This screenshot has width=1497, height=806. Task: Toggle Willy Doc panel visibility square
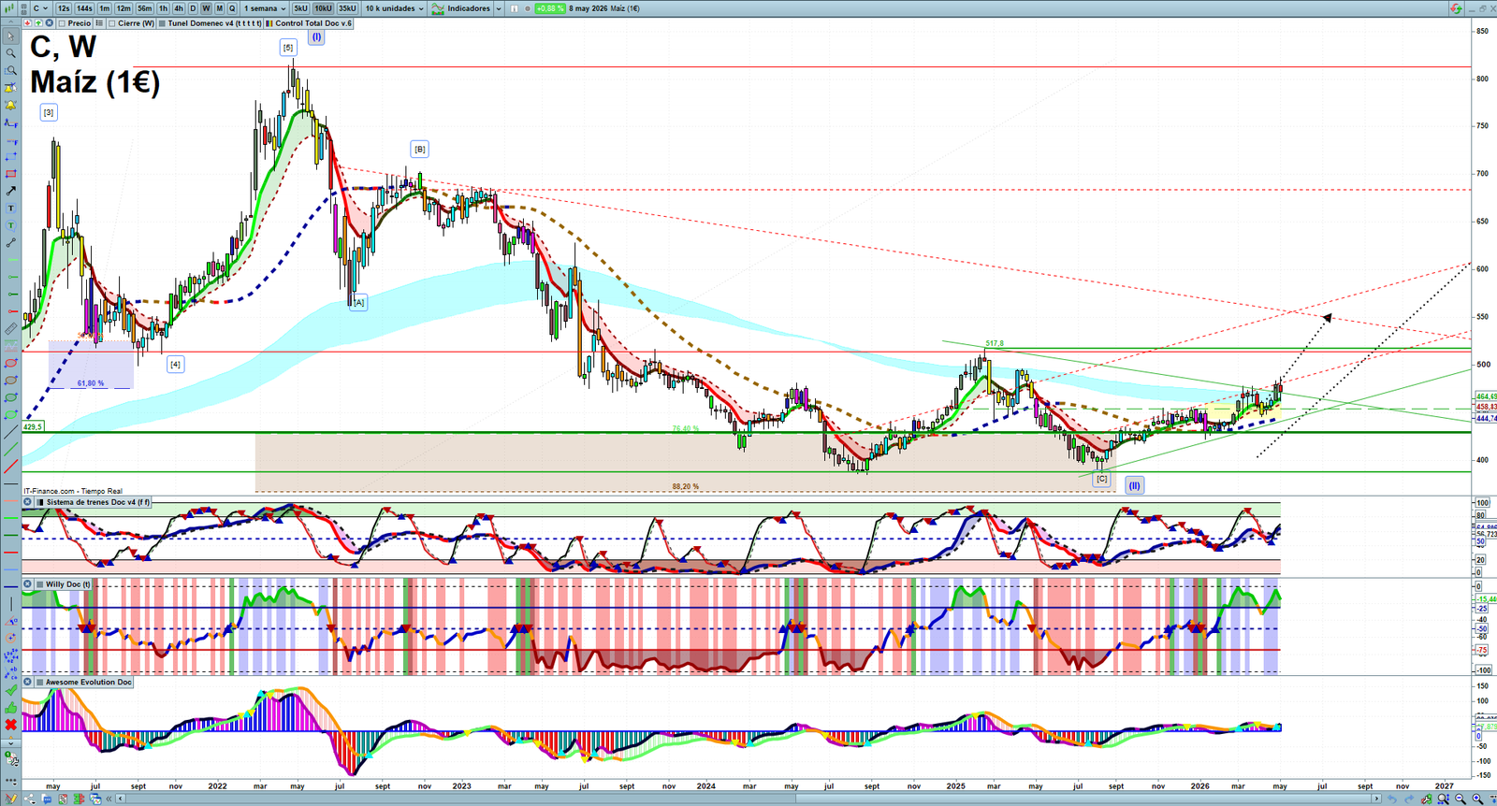(x=39, y=584)
